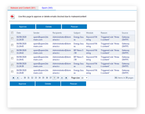
Task: Go to first page of results
Action: point(13,78)
